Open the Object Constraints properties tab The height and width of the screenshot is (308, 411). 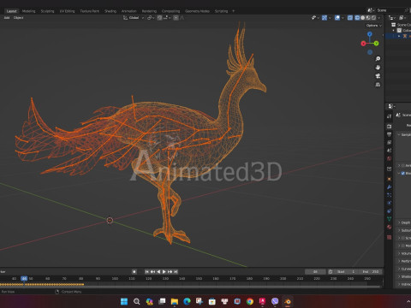pyautogui.click(x=389, y=211)
